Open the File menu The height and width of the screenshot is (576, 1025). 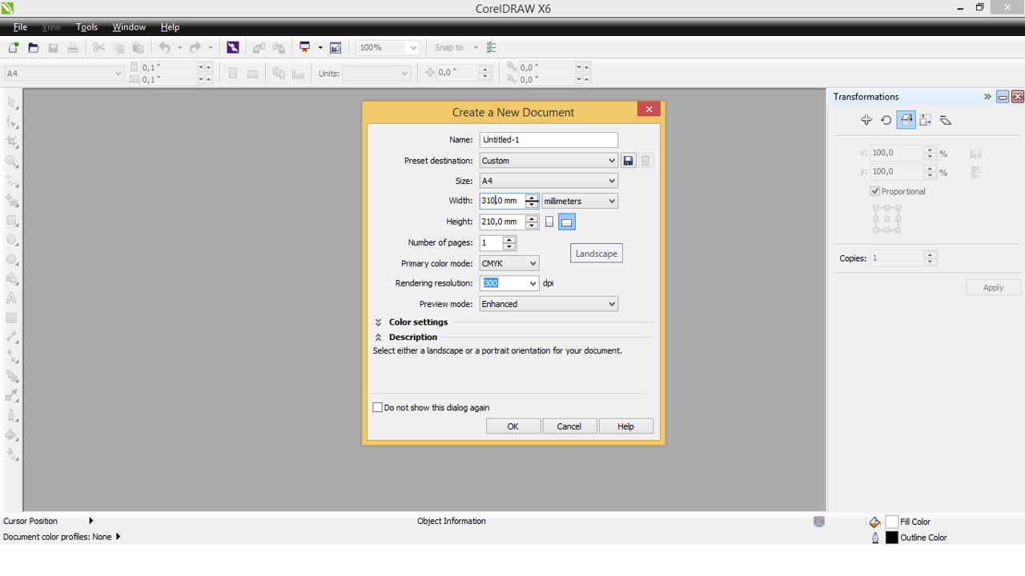tap(20, 27)
